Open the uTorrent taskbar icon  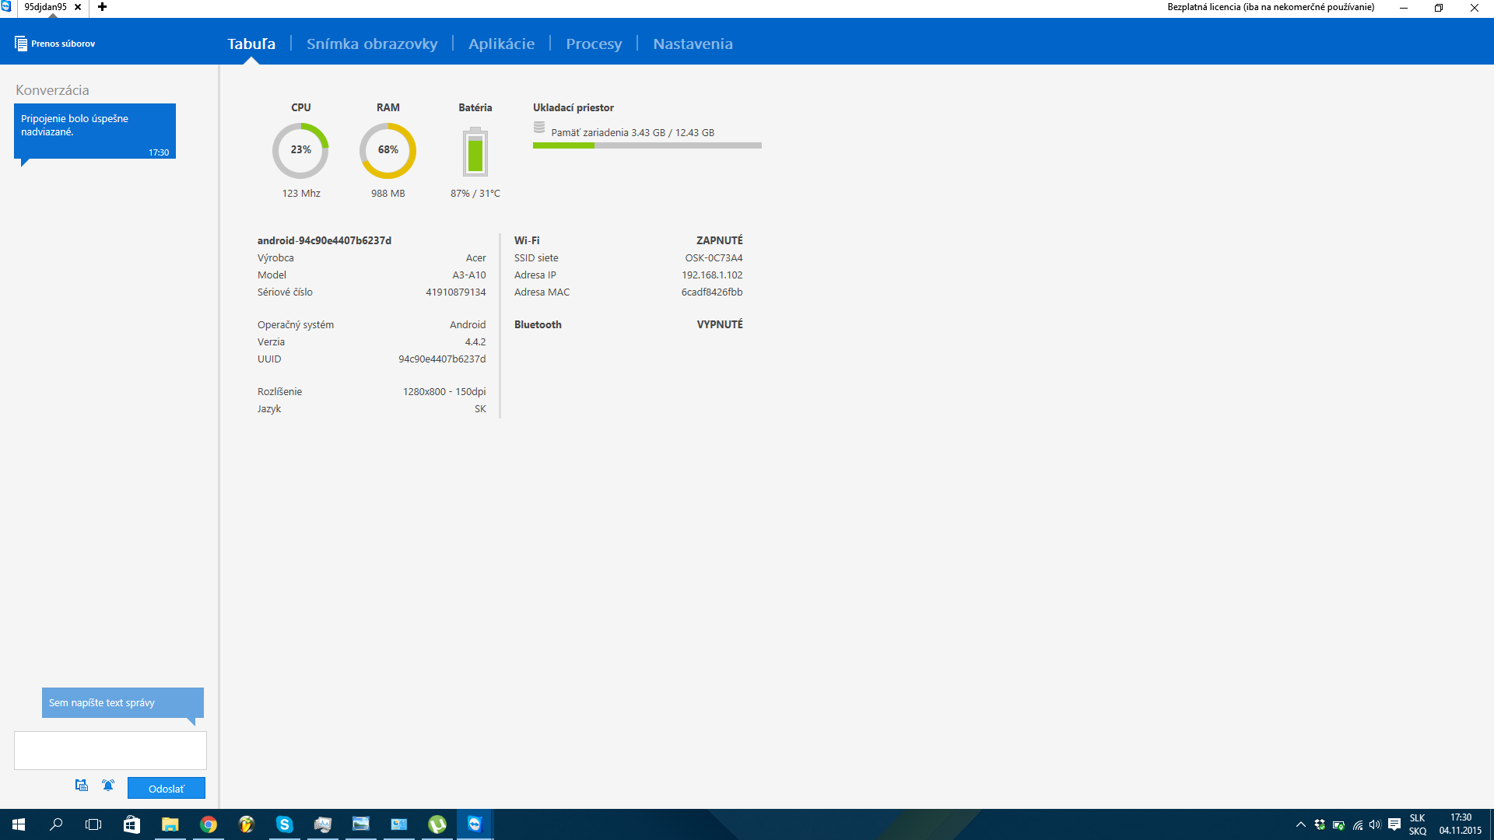pyautogui.click(x=437, y=824)
